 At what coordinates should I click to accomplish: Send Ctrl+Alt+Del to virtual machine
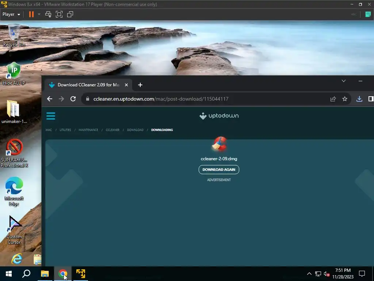pyautogui.click(x=48, y=14)
